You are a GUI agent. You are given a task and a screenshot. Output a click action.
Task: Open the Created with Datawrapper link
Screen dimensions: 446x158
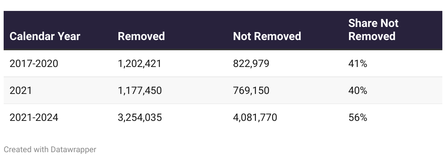click(x=50, y=149)
